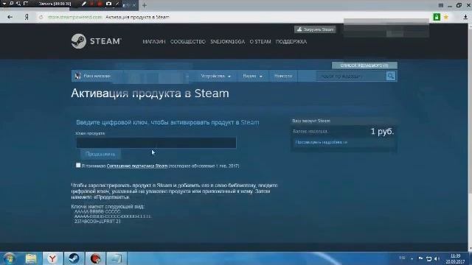Click the Активация продукта в Steam heading
This screenshot has height=265, width=472.
tap(150, 93)
